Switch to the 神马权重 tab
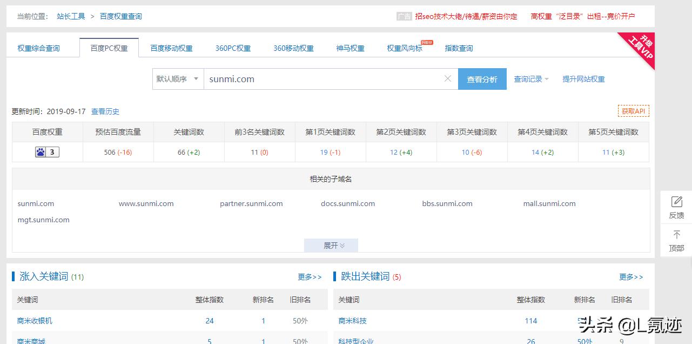692x344 pixels. click(x=350, y=48)
